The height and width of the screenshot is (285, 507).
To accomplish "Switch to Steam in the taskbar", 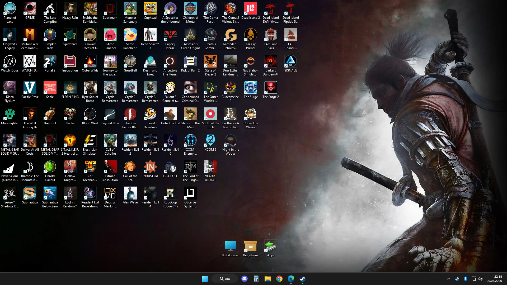I will (x=303, y=279).
